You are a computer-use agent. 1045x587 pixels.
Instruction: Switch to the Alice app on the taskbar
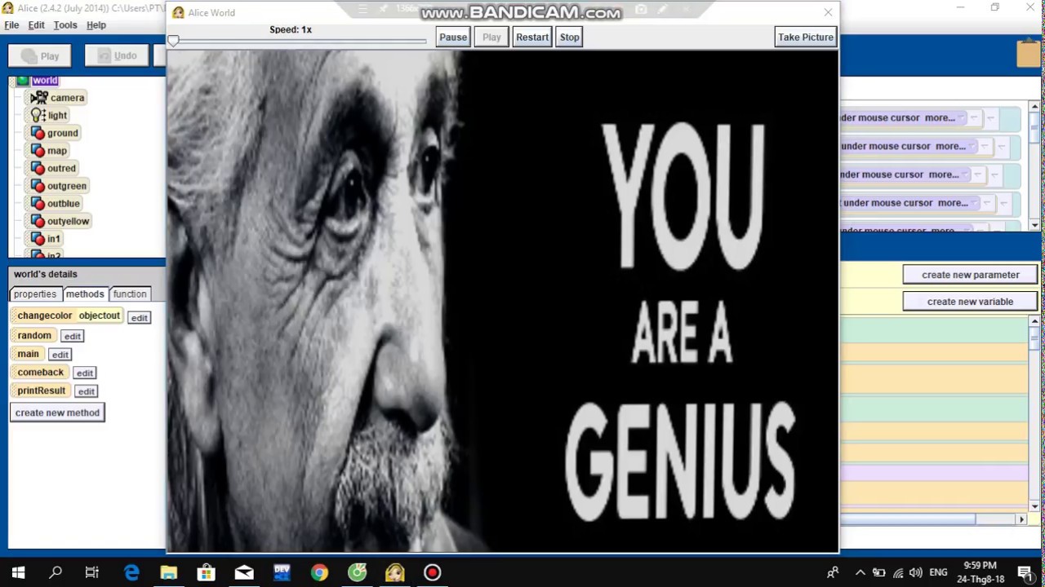point(394,573)
